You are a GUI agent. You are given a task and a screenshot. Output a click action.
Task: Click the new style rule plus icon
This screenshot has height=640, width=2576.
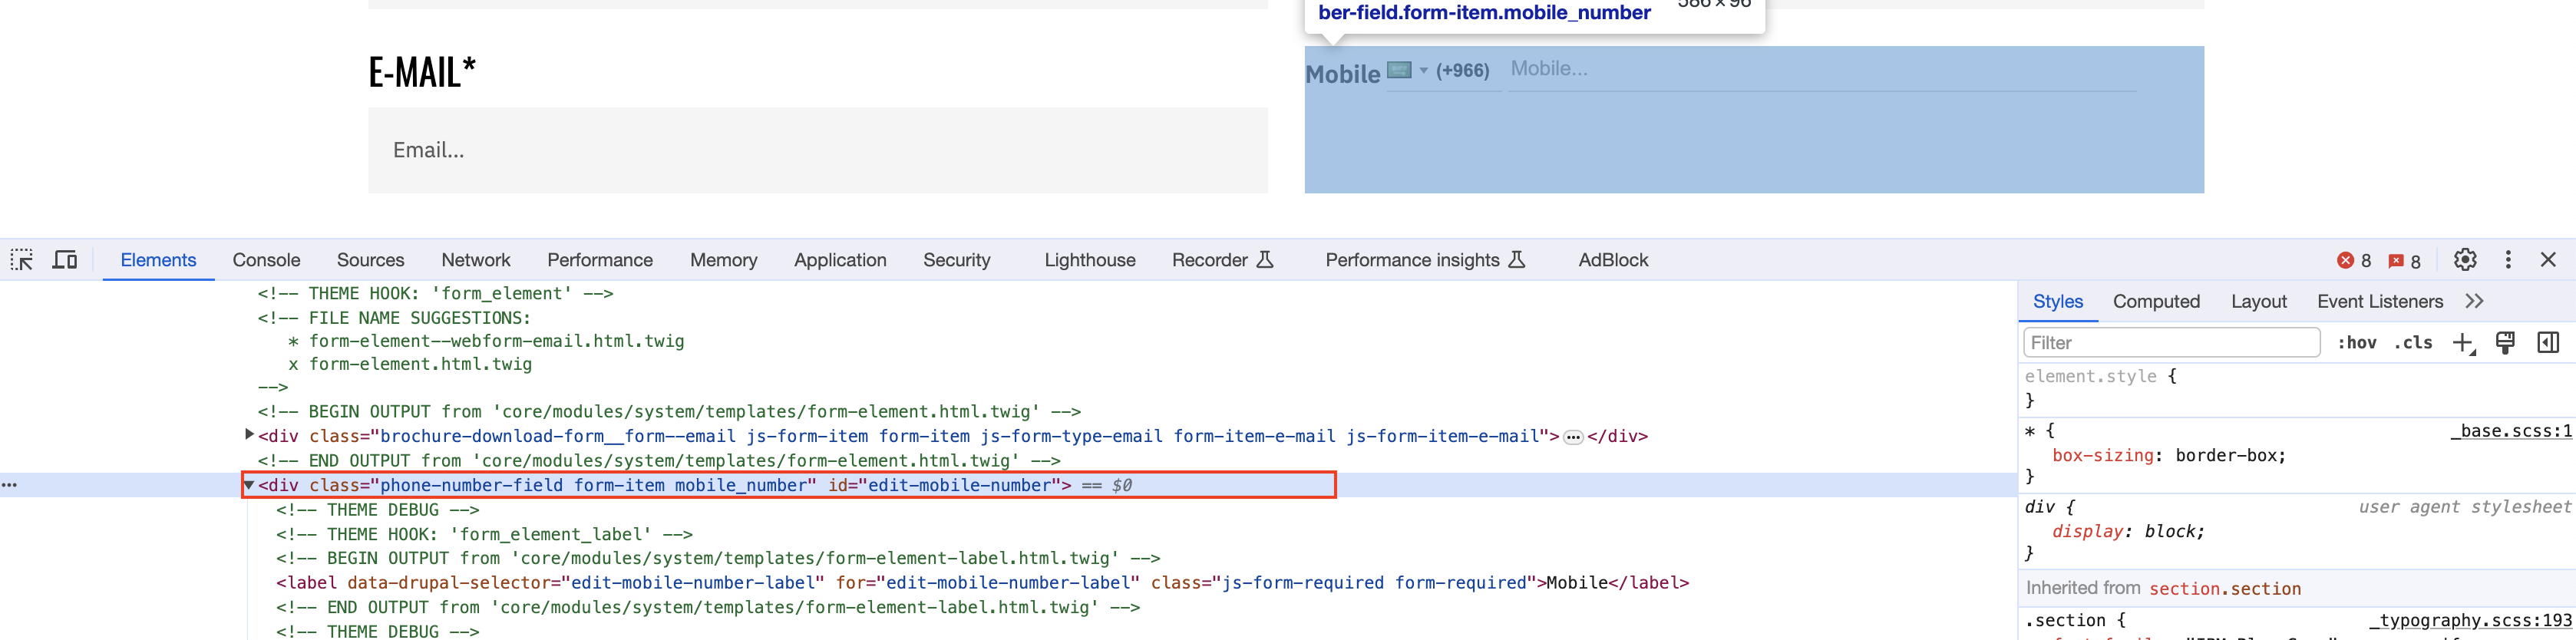(2463, 343)
